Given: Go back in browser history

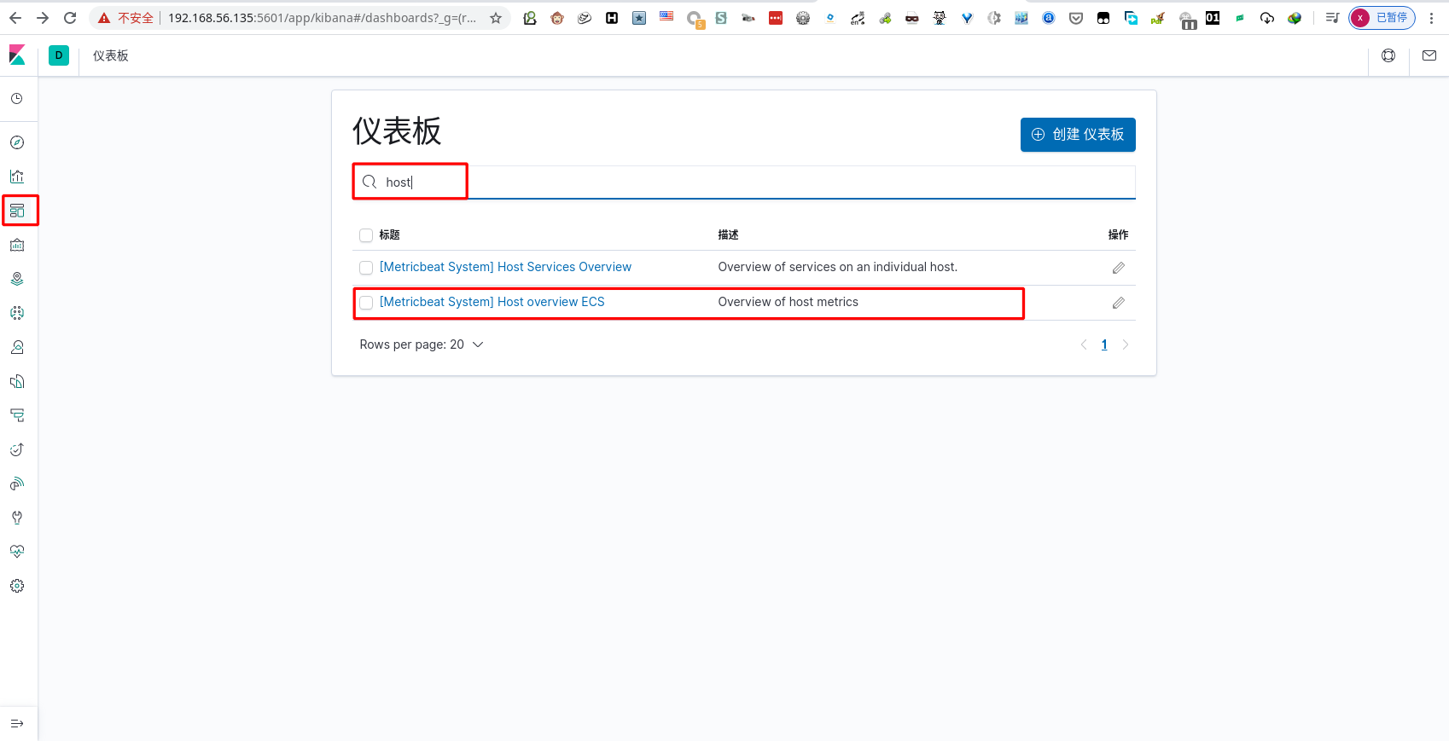Looking at the screenshot, I should coord(15,18).
